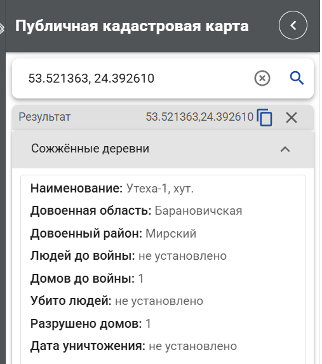Image resolution: width=322 pixels, height=364 pixels.
Task: Click the Сожжённые деревни section header
Action: pos(163,149)
